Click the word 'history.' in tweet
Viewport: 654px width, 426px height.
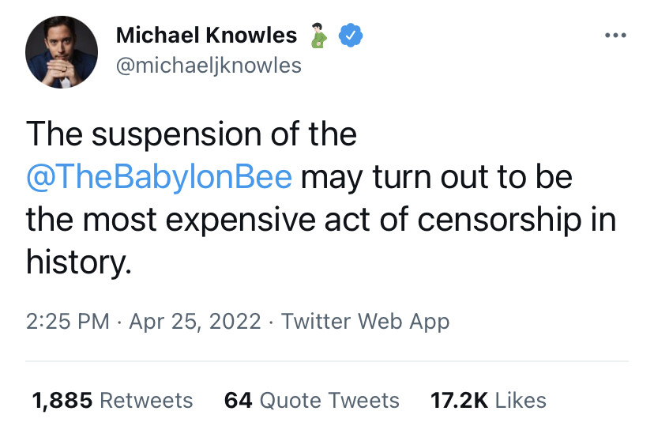(78, 262)
